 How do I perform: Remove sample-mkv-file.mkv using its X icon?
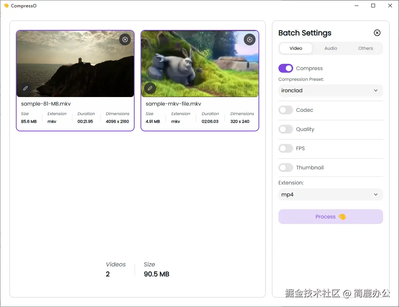tap(250, 39)
